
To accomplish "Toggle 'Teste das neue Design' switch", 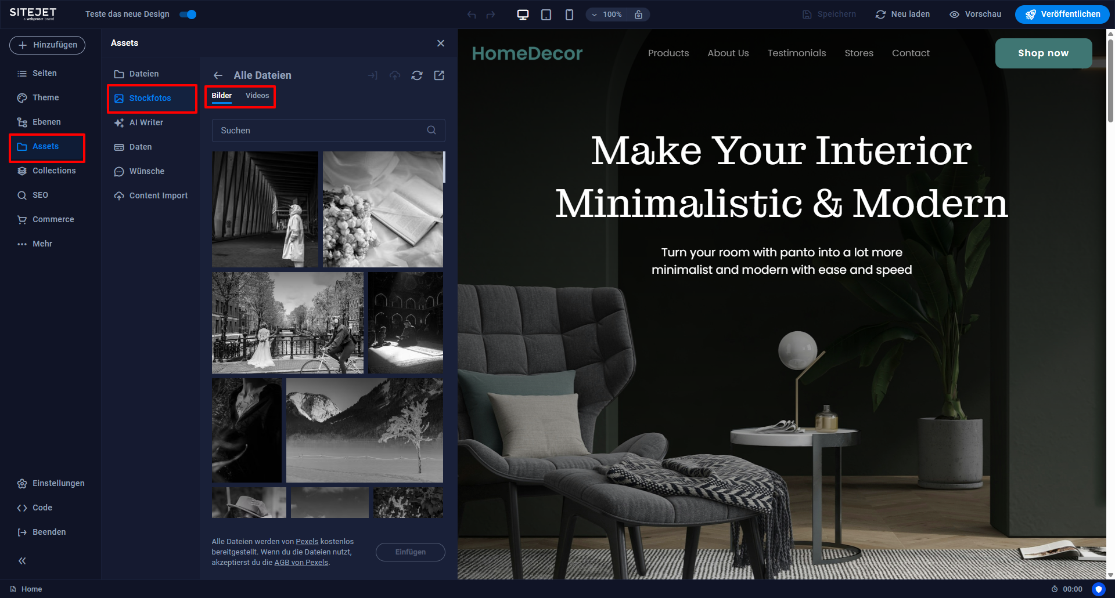I will 188,15.
